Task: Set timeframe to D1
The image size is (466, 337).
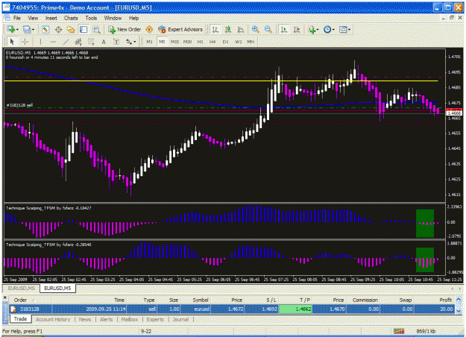Action: pyautogui.click(x=225, y=42)
